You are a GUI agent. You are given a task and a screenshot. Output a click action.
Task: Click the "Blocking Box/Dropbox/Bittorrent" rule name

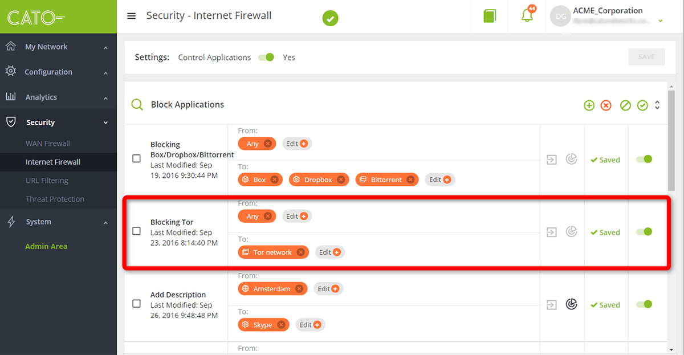(192, 149)
